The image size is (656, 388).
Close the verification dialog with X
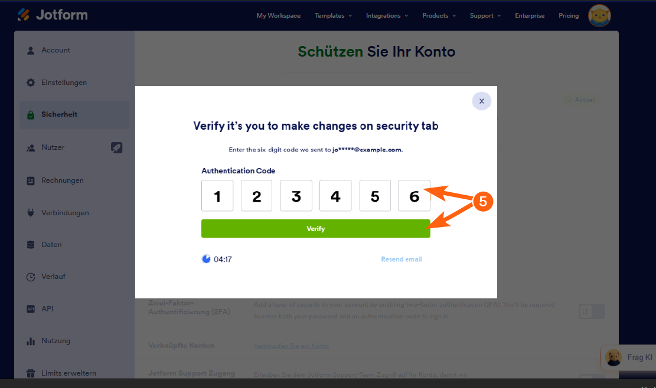481,101
